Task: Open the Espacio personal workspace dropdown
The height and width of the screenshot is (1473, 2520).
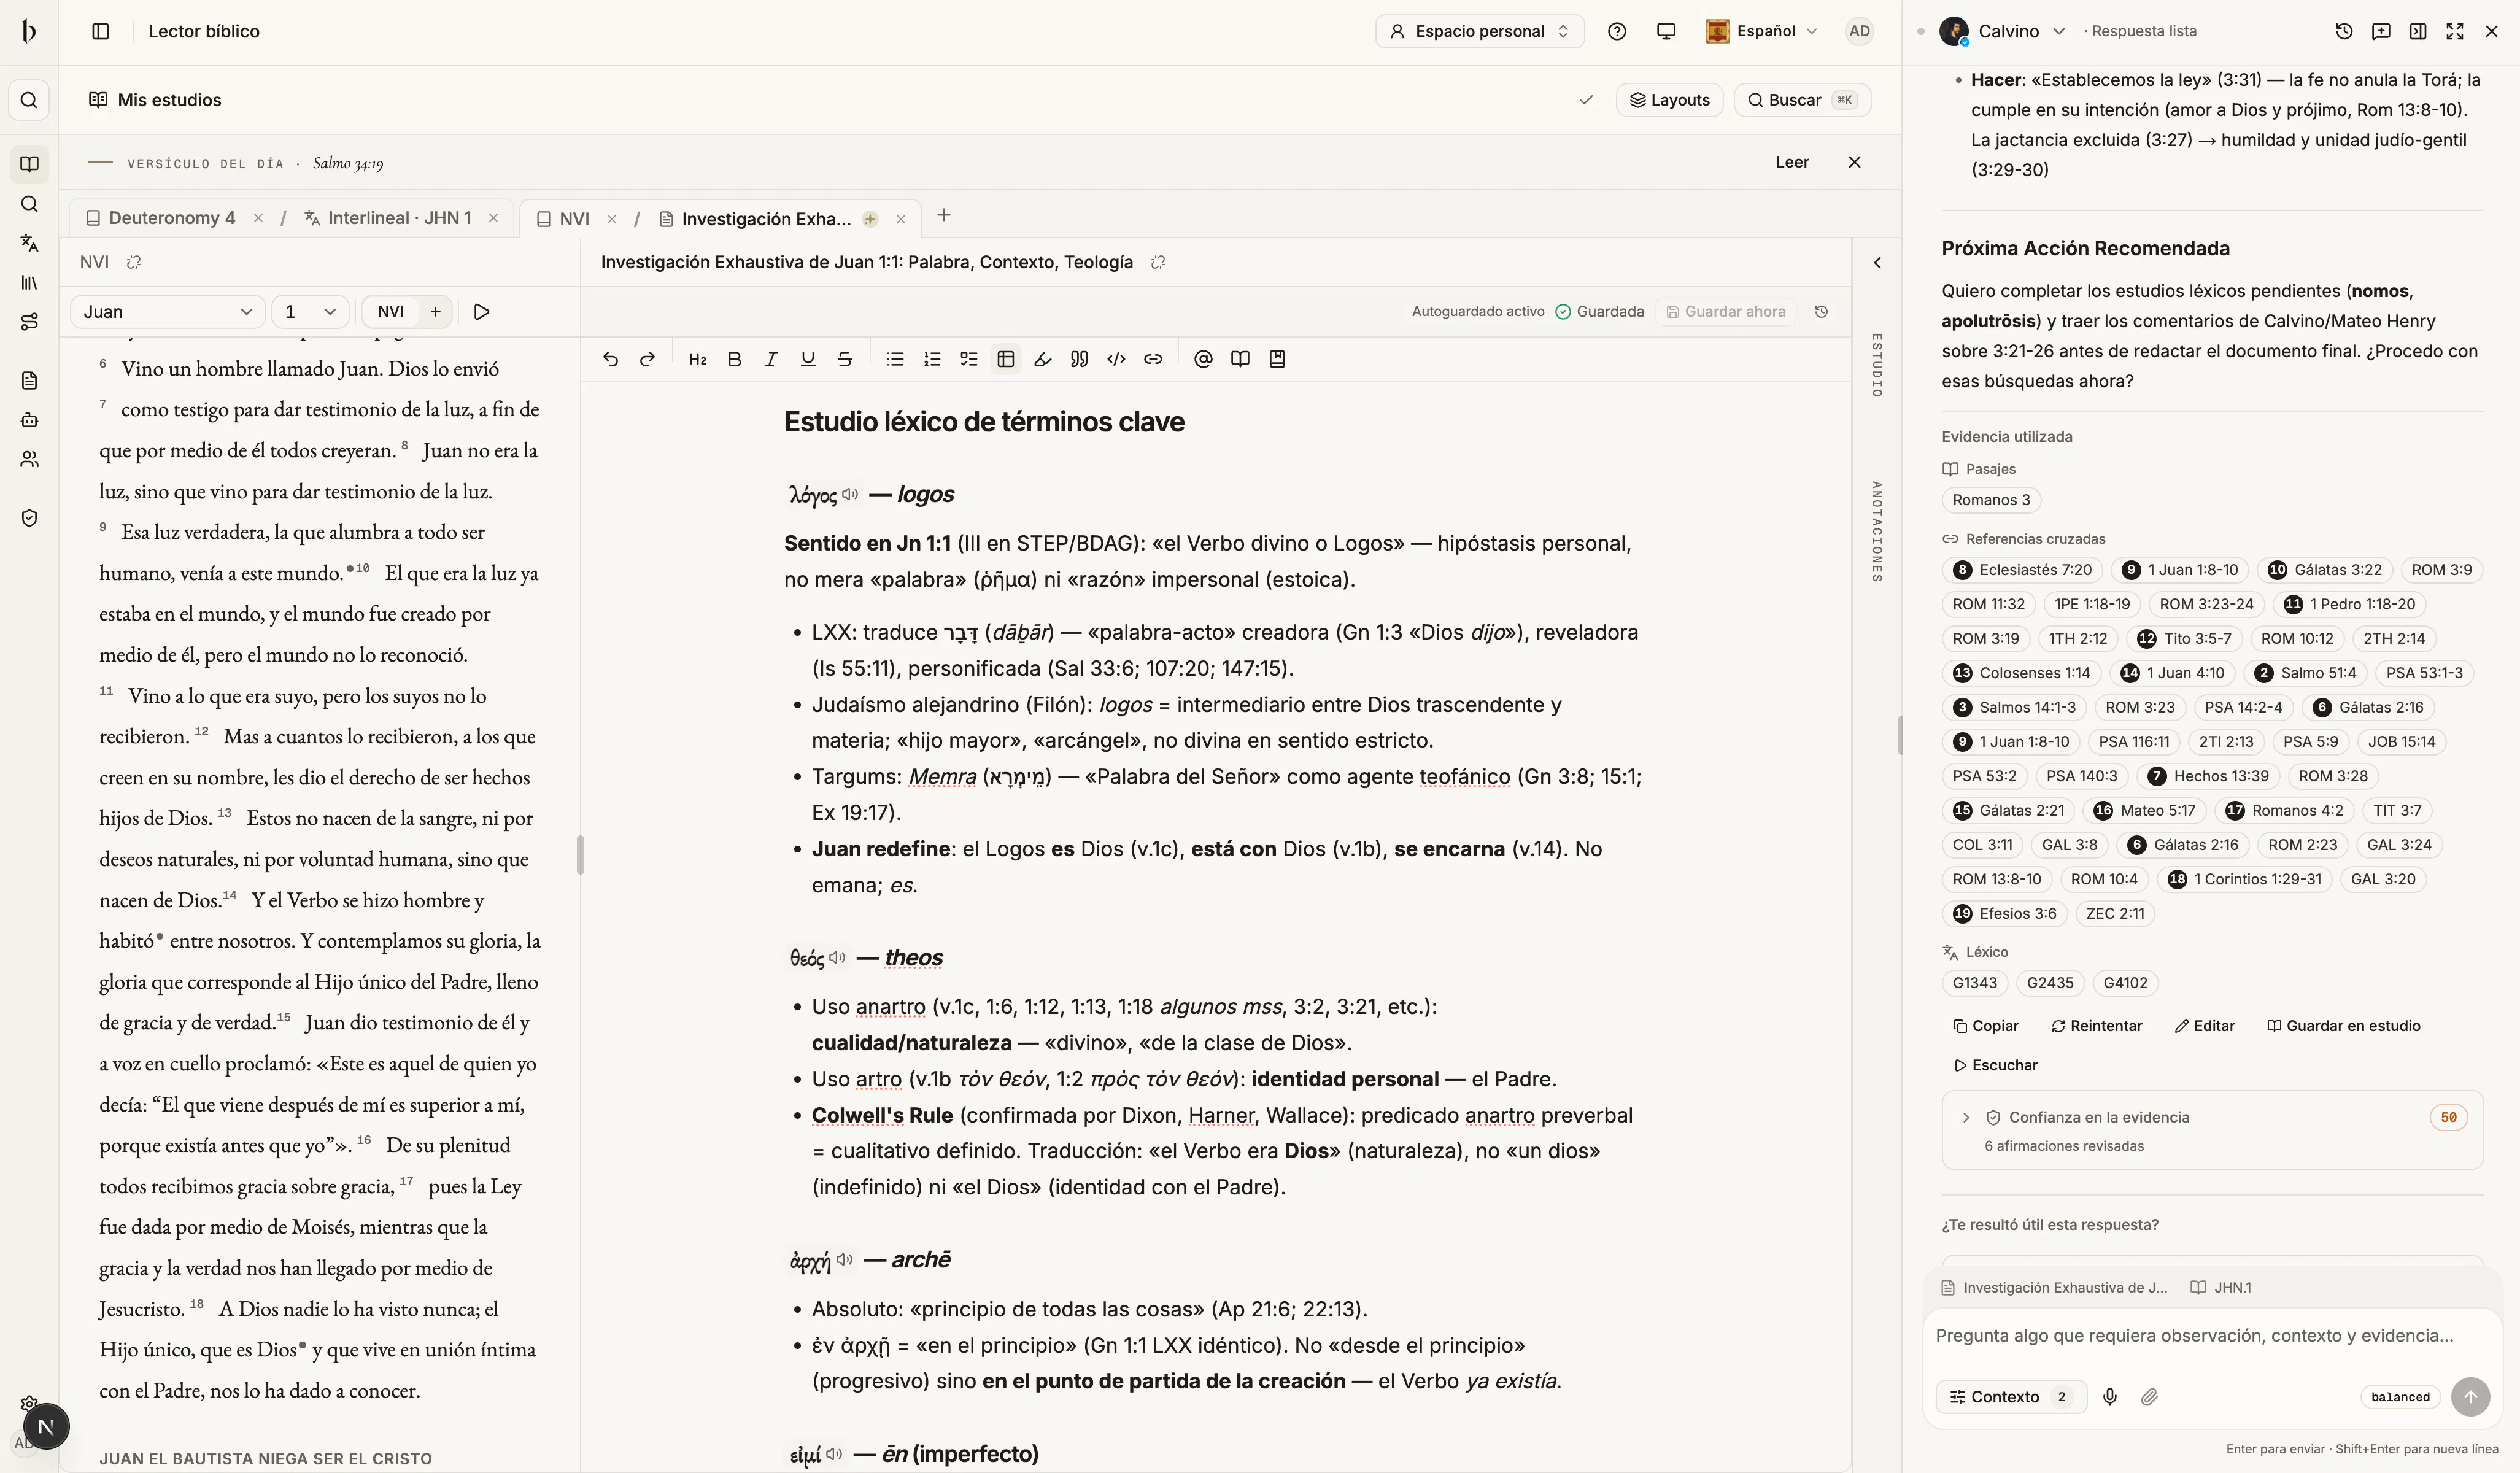Action: pos(1479,31)
